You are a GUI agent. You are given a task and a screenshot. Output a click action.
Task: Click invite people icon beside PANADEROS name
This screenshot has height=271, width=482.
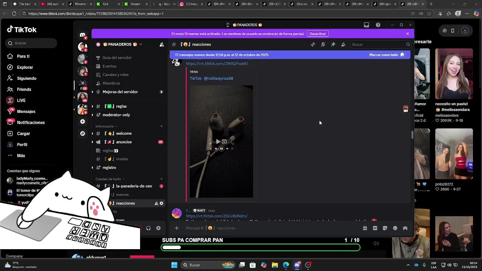pos(162,44)
